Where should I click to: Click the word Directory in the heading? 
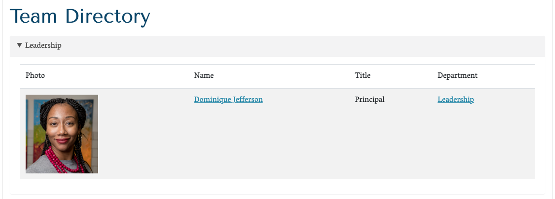[x=107, y=16]
